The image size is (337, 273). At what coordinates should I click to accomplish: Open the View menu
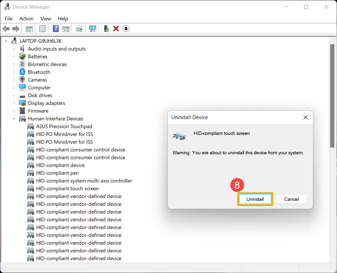[46, 19]
